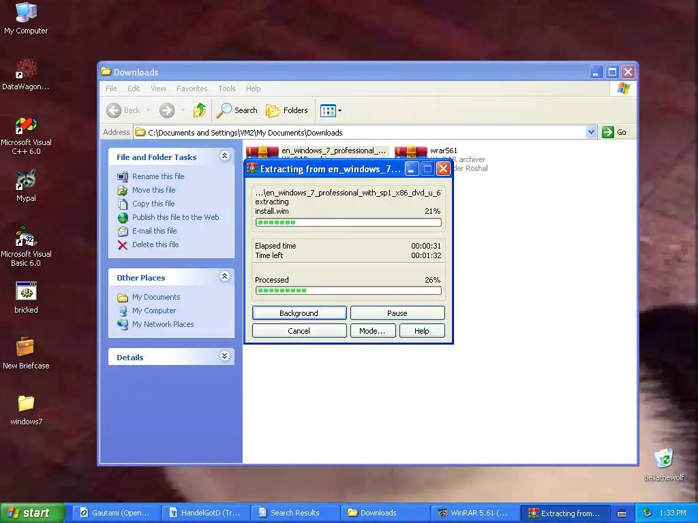
Task: Click the keyboard icon in taskbar
Action: coord(622,513)
